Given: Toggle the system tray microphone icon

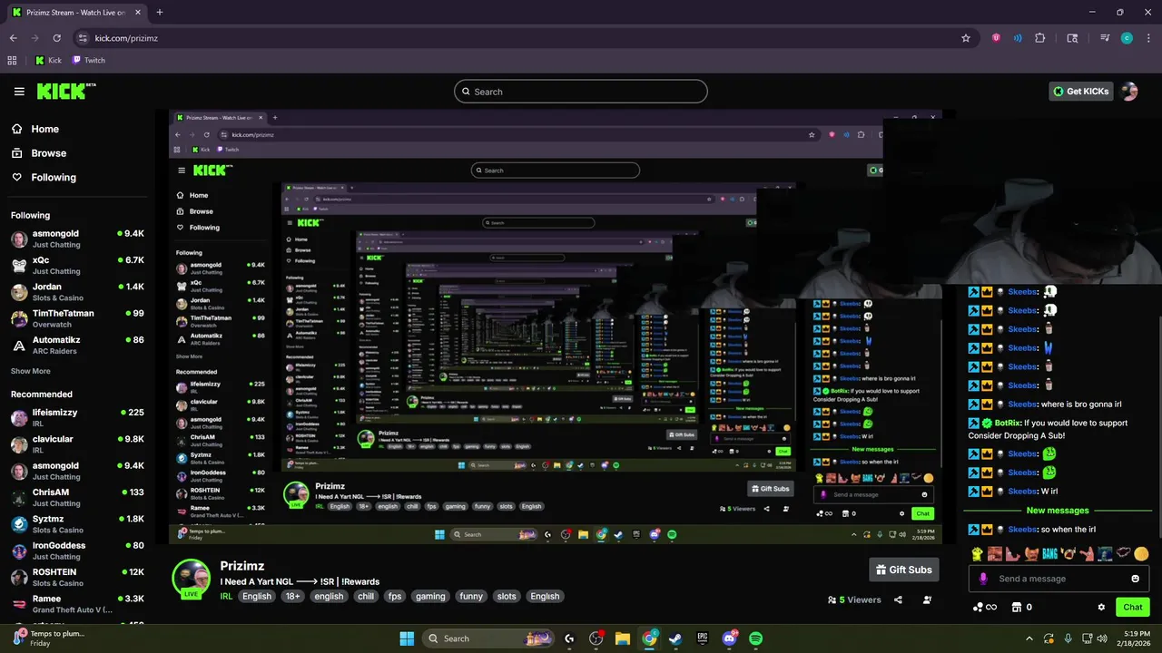Looking at the screenshot, I should pos(1068,638).
